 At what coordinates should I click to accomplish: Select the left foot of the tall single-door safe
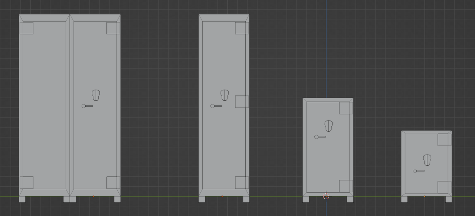[202, 199]
